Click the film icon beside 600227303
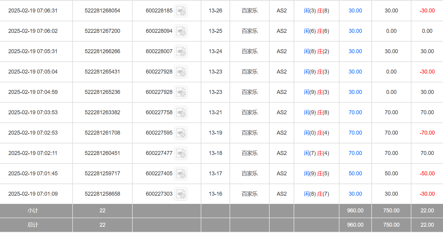This screenshot has width=443, height=237. pyautogui.click(x=181, y=194)
